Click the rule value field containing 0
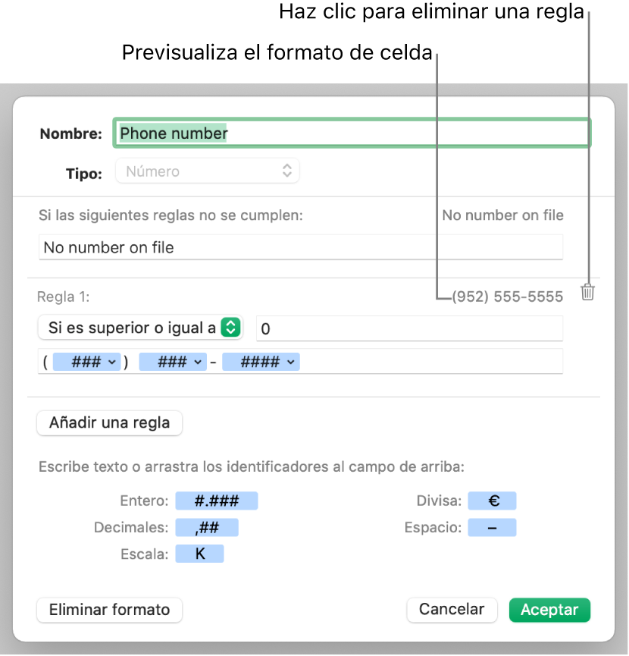Image resolution: width=629 pixels, height=656 pixels. point(409,328)
